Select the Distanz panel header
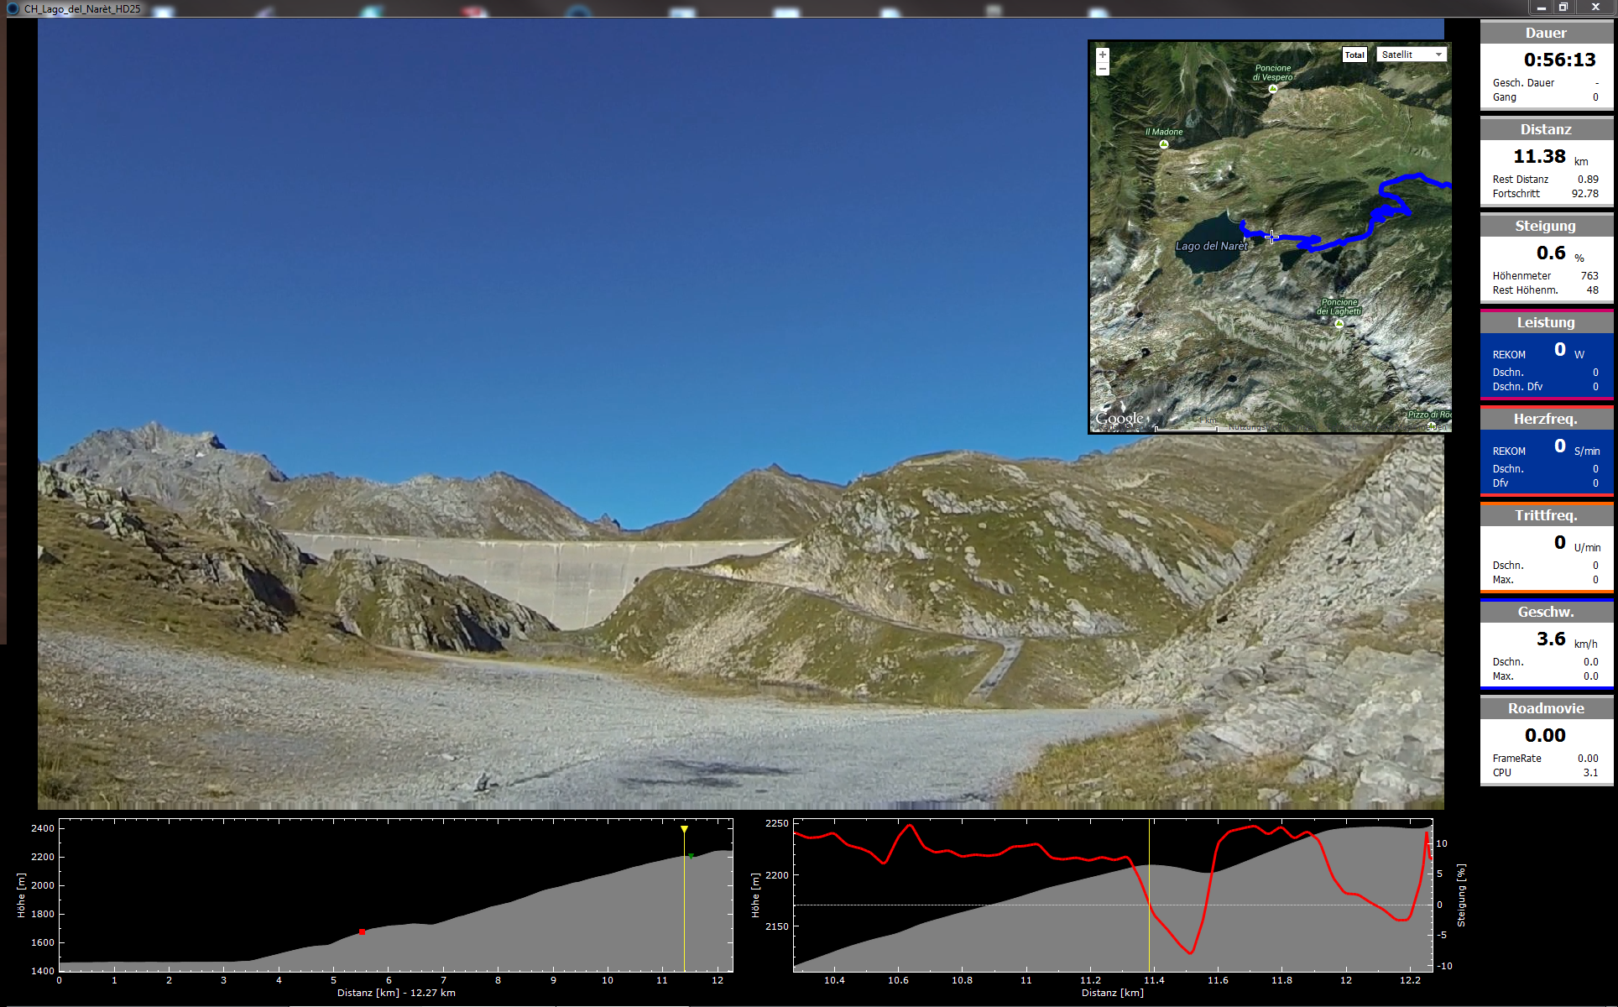1618x1007 pixels. coord(1546,130)
